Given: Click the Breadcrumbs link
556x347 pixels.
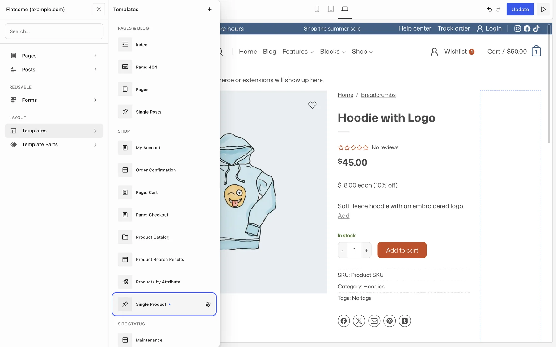Looking at the screenshot, I should click(378, 95).
